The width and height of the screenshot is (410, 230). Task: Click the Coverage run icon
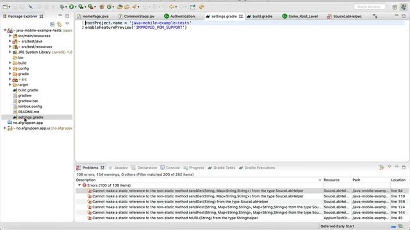coord(81,7)
